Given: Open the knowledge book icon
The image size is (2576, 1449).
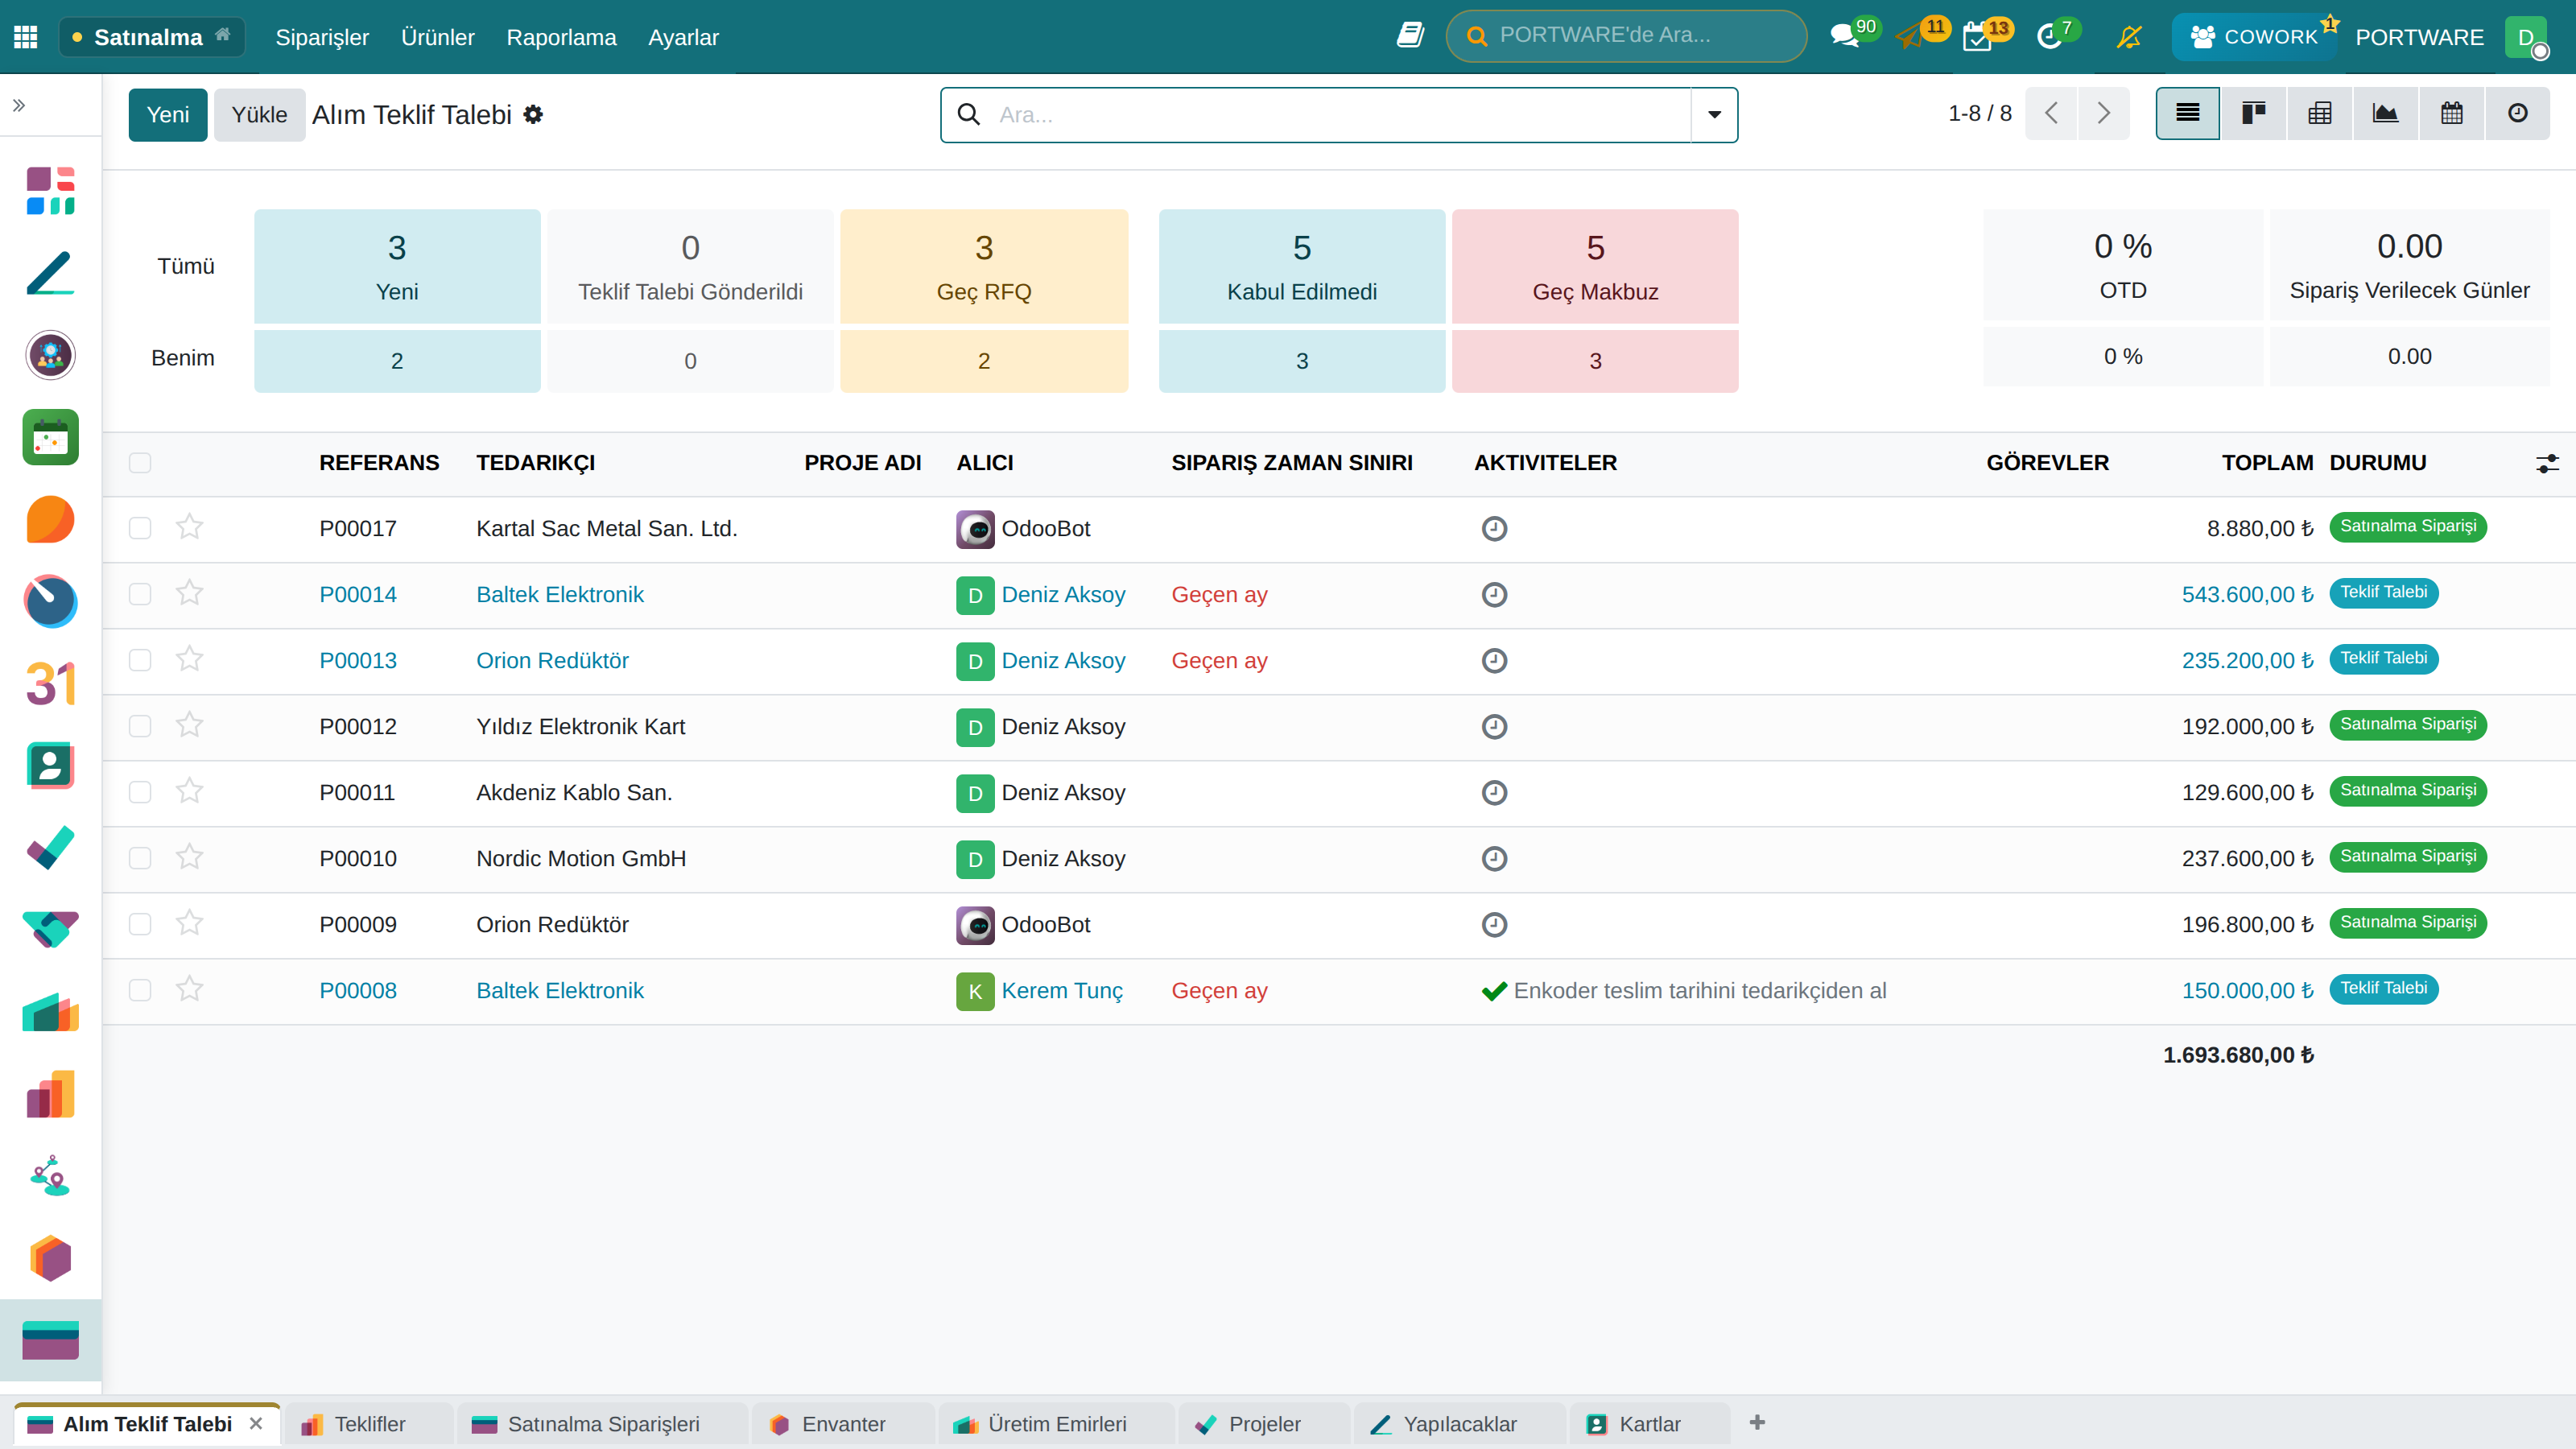Looking at the screenshot, I should pos(1410,36).
